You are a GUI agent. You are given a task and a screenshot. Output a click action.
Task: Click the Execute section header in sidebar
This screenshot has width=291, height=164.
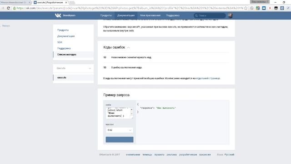pyautogui.click(x=73, y=68)
